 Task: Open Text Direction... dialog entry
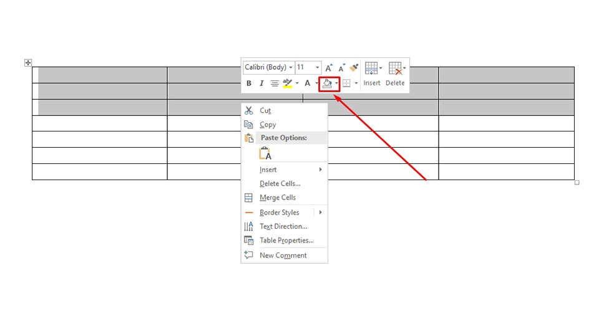point(285,226)
